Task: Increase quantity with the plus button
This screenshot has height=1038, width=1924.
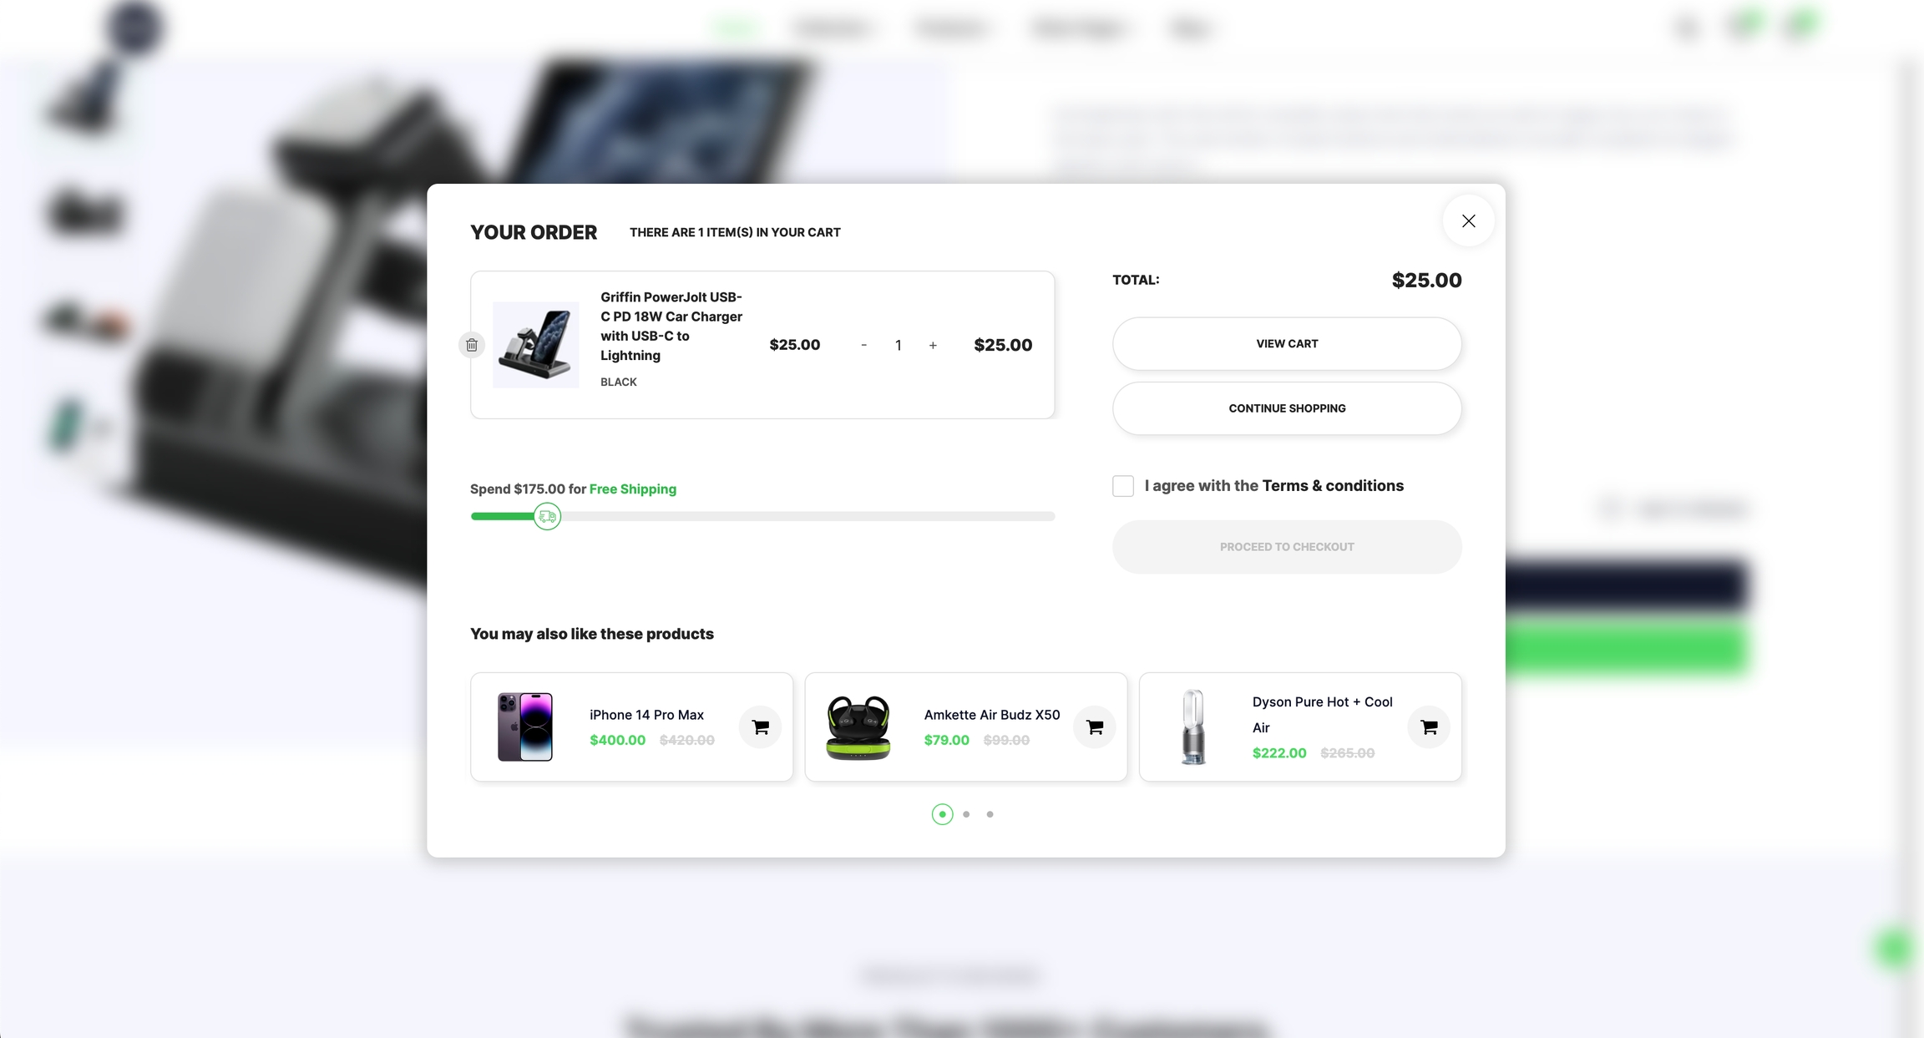Action: 933,345
